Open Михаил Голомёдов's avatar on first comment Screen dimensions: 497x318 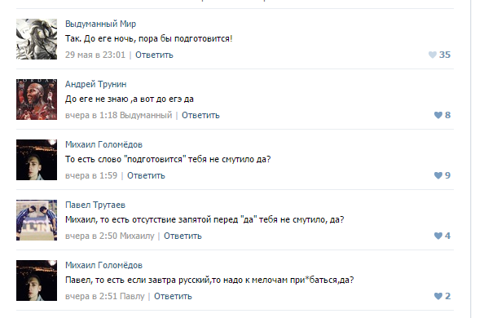tap(37, 160)
